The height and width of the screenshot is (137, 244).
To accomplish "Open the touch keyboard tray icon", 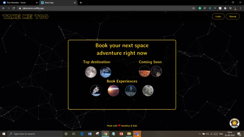I will 216,134.
